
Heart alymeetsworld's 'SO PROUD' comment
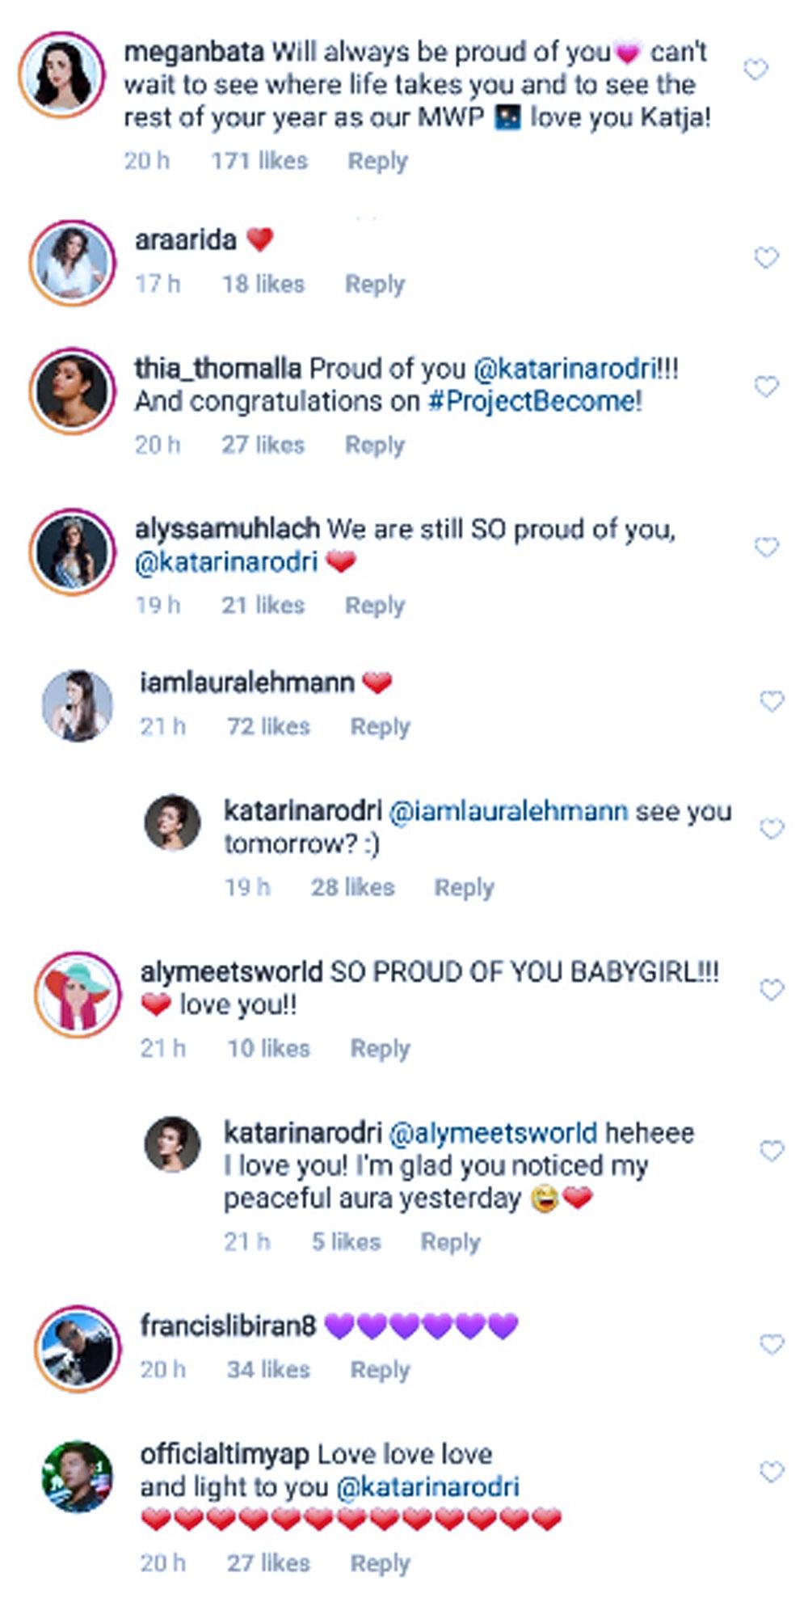pos(772,990)
